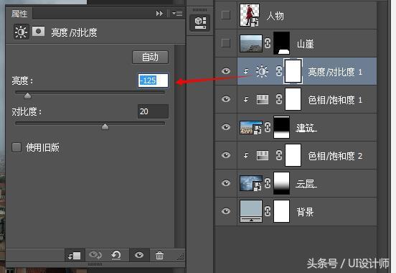Click the link icon on 背景 layer
Screen dimensions: 396x273
click(268, 211)
